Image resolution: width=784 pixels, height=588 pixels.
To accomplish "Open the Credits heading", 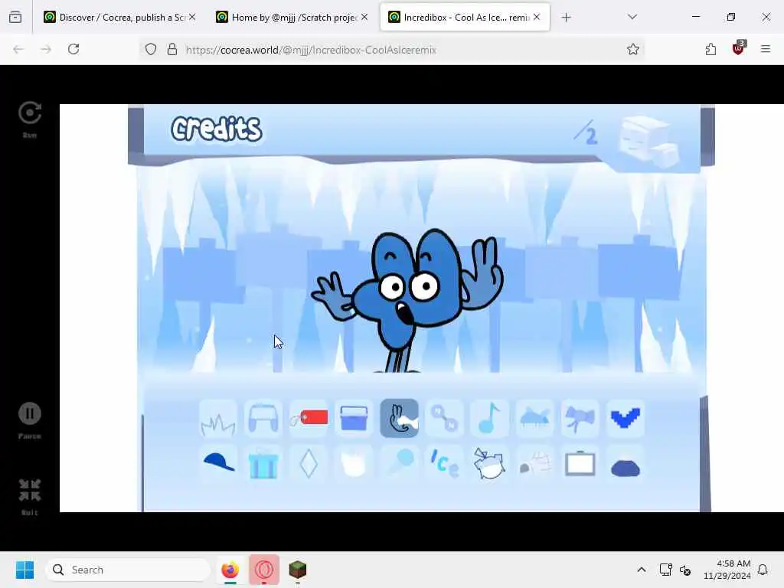I will pos(216,129).
